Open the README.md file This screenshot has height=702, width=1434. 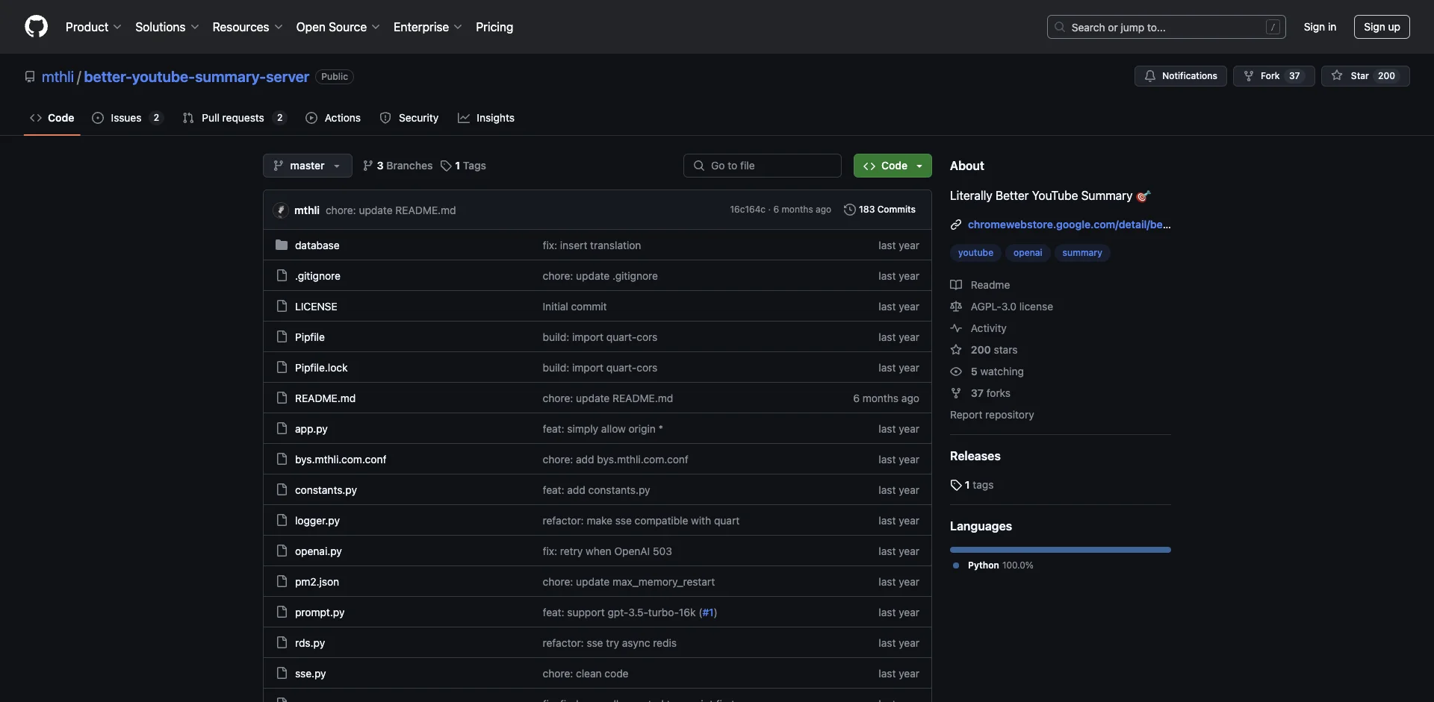[x=325, y=398]
